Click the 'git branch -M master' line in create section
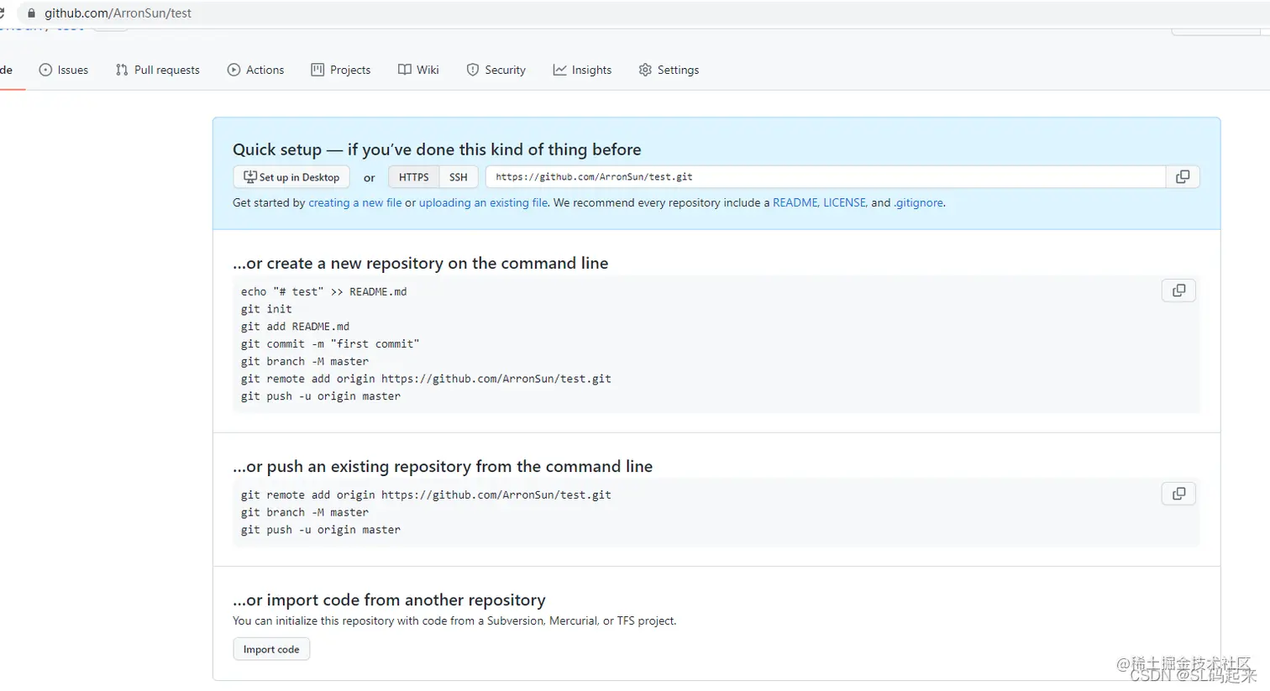1270x691 pixels. [x=305, y=362]
